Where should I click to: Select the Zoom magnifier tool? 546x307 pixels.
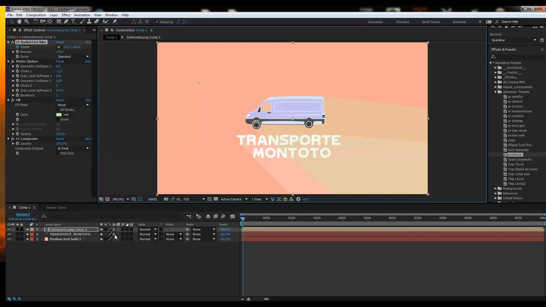coord(27,21)
